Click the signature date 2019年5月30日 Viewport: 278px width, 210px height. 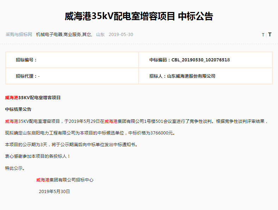tap(54, 192)
